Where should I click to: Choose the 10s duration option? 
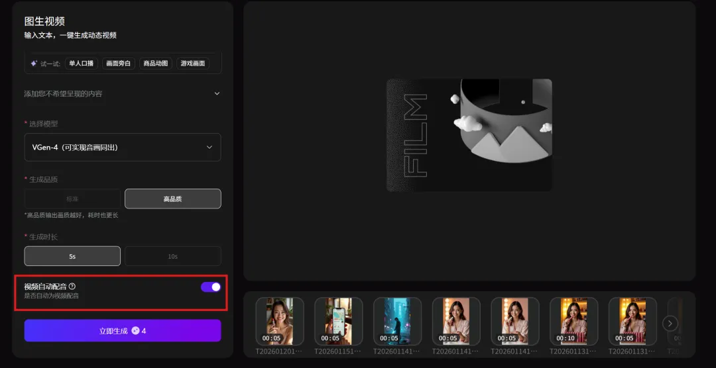pos(172,256)
